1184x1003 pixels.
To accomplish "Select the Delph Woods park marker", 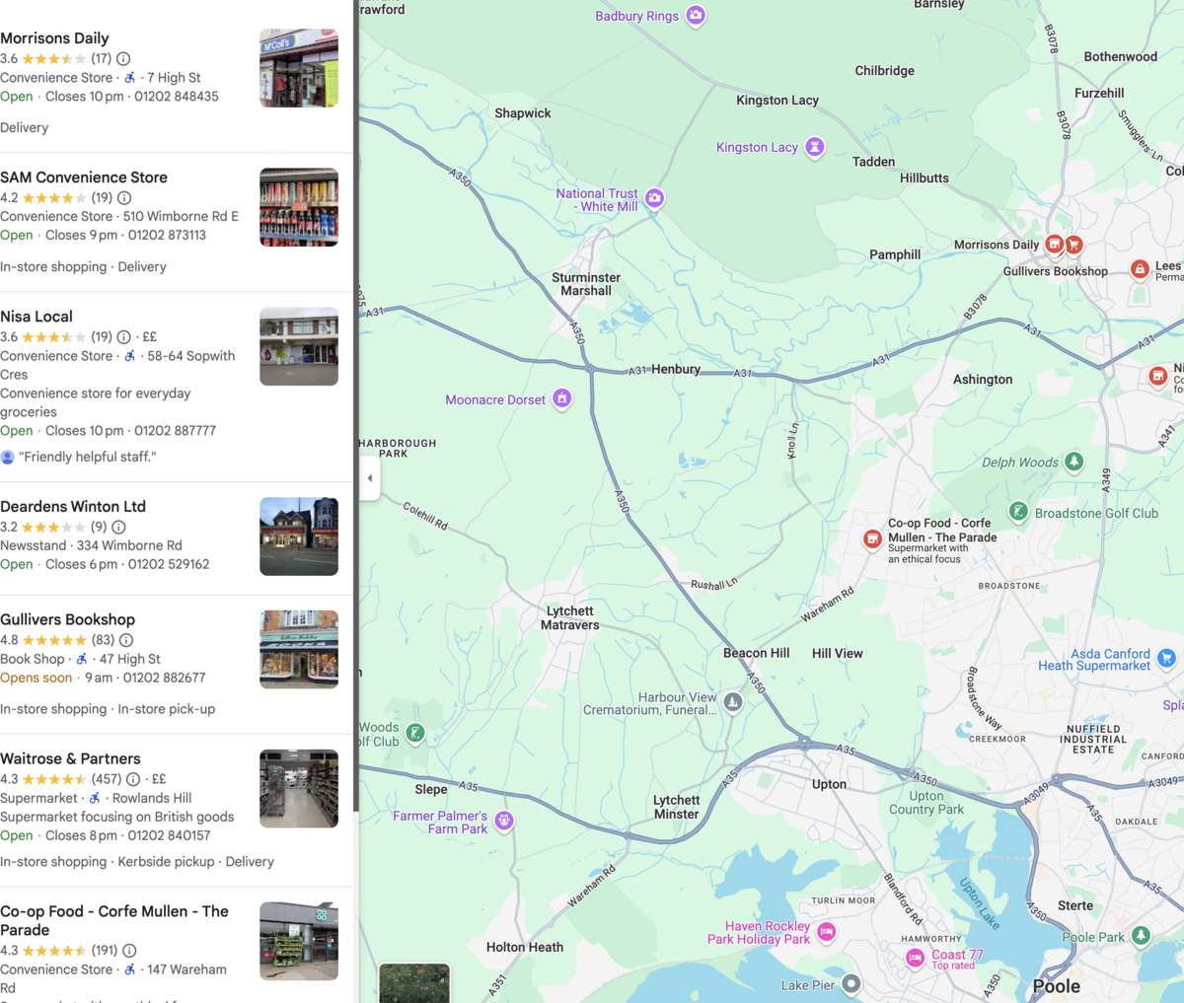I will 1074,462.
